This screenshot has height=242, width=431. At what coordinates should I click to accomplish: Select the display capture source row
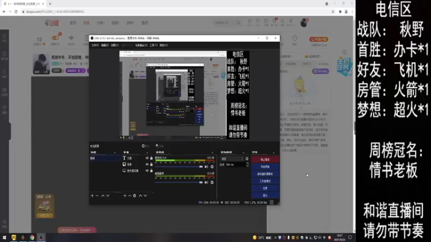[137, 170]
